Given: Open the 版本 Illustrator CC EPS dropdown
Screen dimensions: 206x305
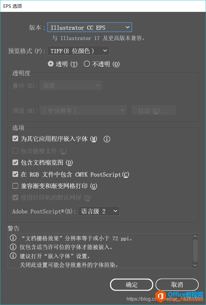Looking at the screenshot, I should (89, 27).
